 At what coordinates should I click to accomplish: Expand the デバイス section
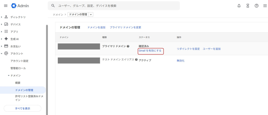(2, 25)
